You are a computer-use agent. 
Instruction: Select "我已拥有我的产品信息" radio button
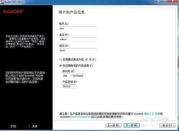tap(61, 66)
